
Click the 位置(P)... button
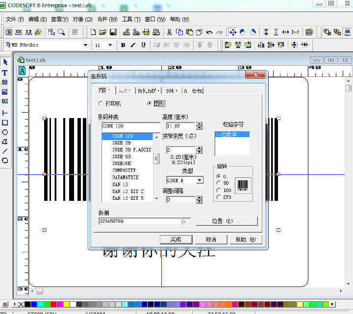pos(227,221)
